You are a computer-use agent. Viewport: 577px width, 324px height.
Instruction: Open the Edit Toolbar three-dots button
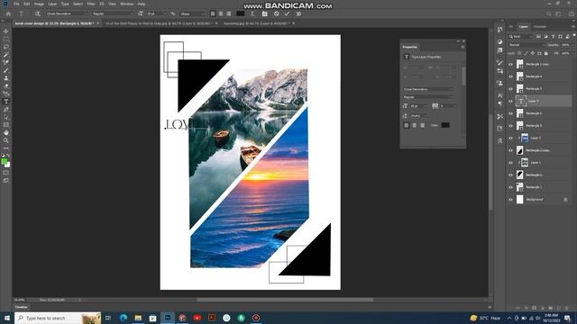[x=6, y=148]
